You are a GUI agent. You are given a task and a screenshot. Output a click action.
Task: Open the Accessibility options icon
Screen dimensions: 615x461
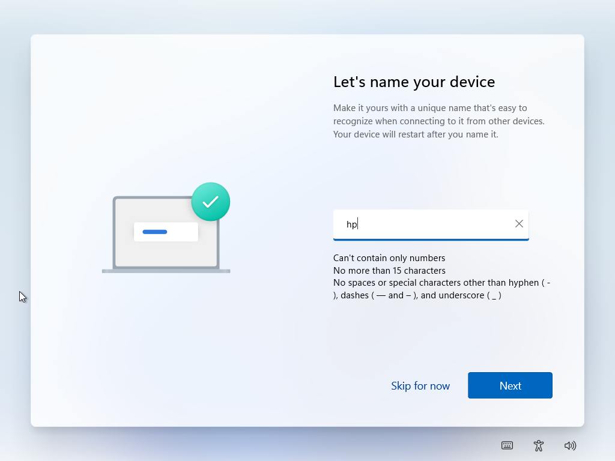[539, 445]
